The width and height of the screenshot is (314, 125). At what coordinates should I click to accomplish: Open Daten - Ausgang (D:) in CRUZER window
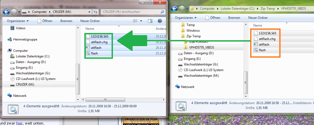coord(28,62)
